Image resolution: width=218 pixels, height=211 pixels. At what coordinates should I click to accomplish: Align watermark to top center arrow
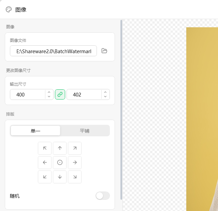tap(60, 148)
